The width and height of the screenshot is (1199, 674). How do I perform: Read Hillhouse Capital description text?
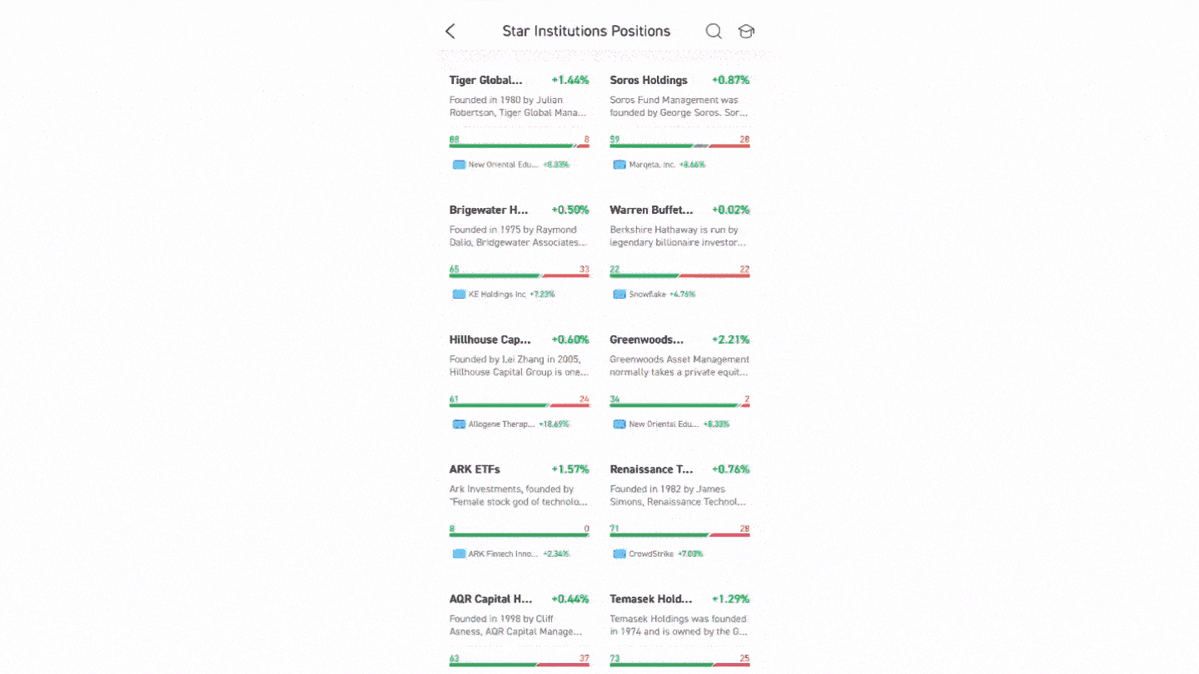pyautogui.click(x=519, y=366)
